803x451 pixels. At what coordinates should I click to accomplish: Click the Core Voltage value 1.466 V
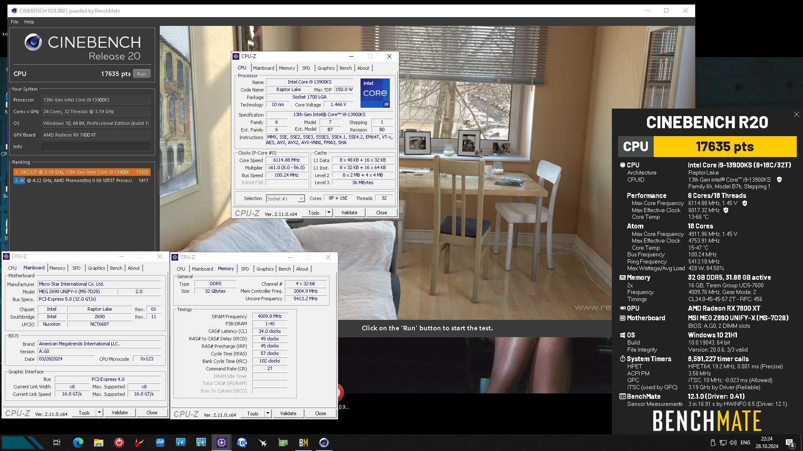[338, 105]
